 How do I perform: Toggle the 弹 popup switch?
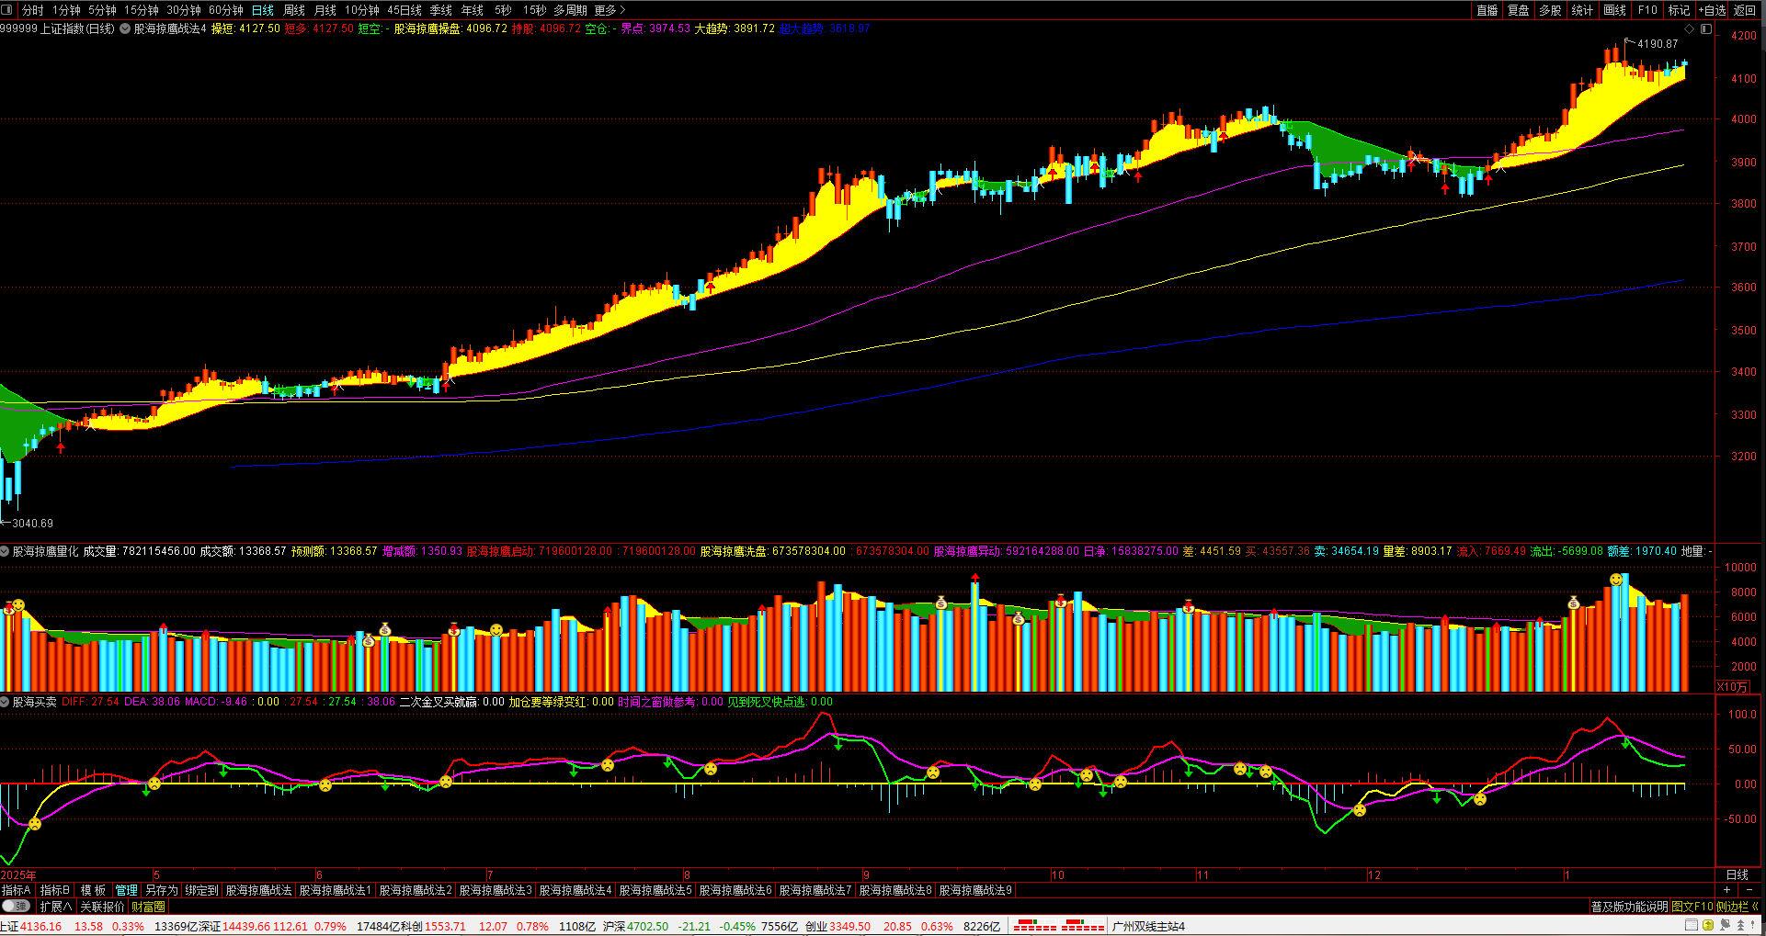pos(17,906)
